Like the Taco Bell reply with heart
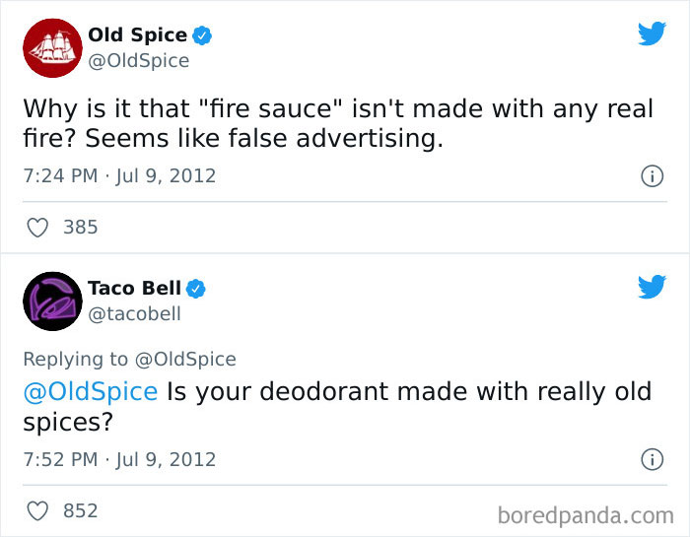This screenshot has height=537, width=690. coord(36,510)
